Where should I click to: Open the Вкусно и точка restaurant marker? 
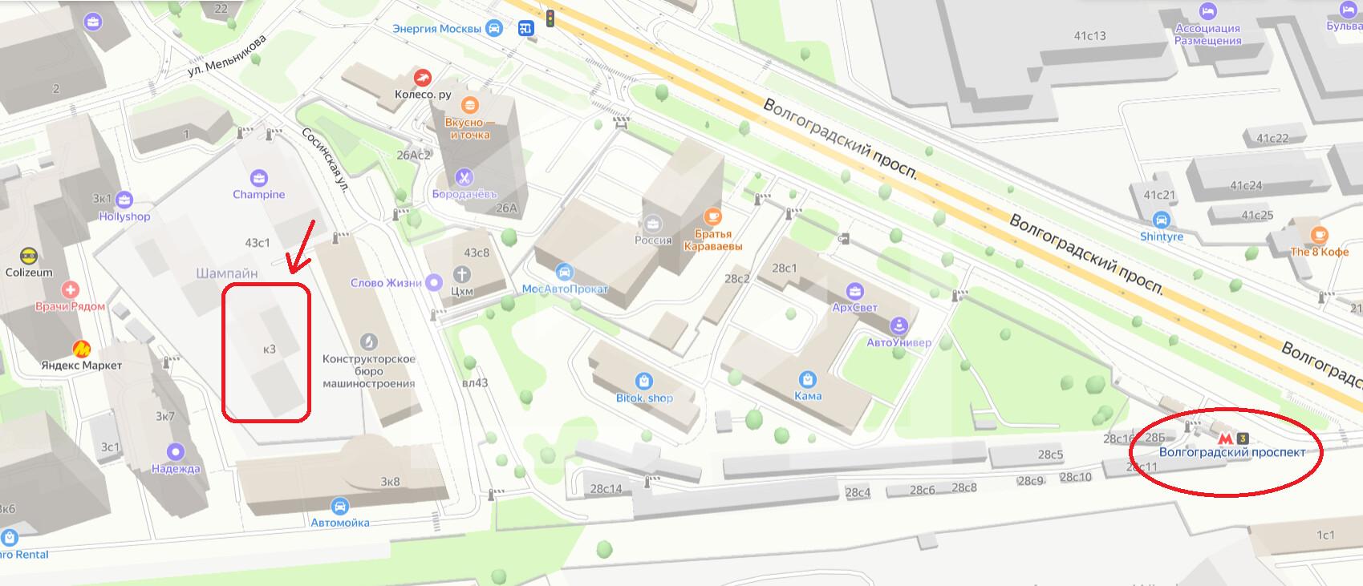point(471,105)
